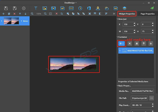Insert a Video widget from the toolbar

53,8
